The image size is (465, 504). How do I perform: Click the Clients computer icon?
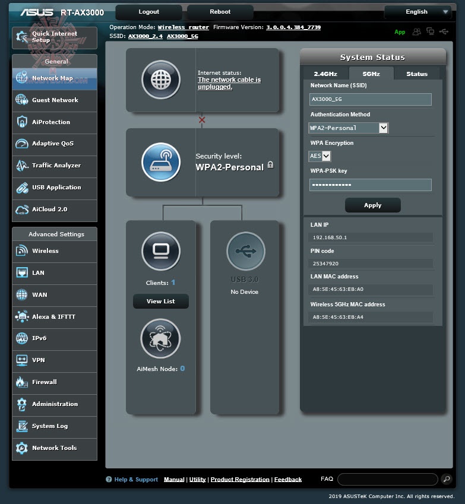(161, 251)
